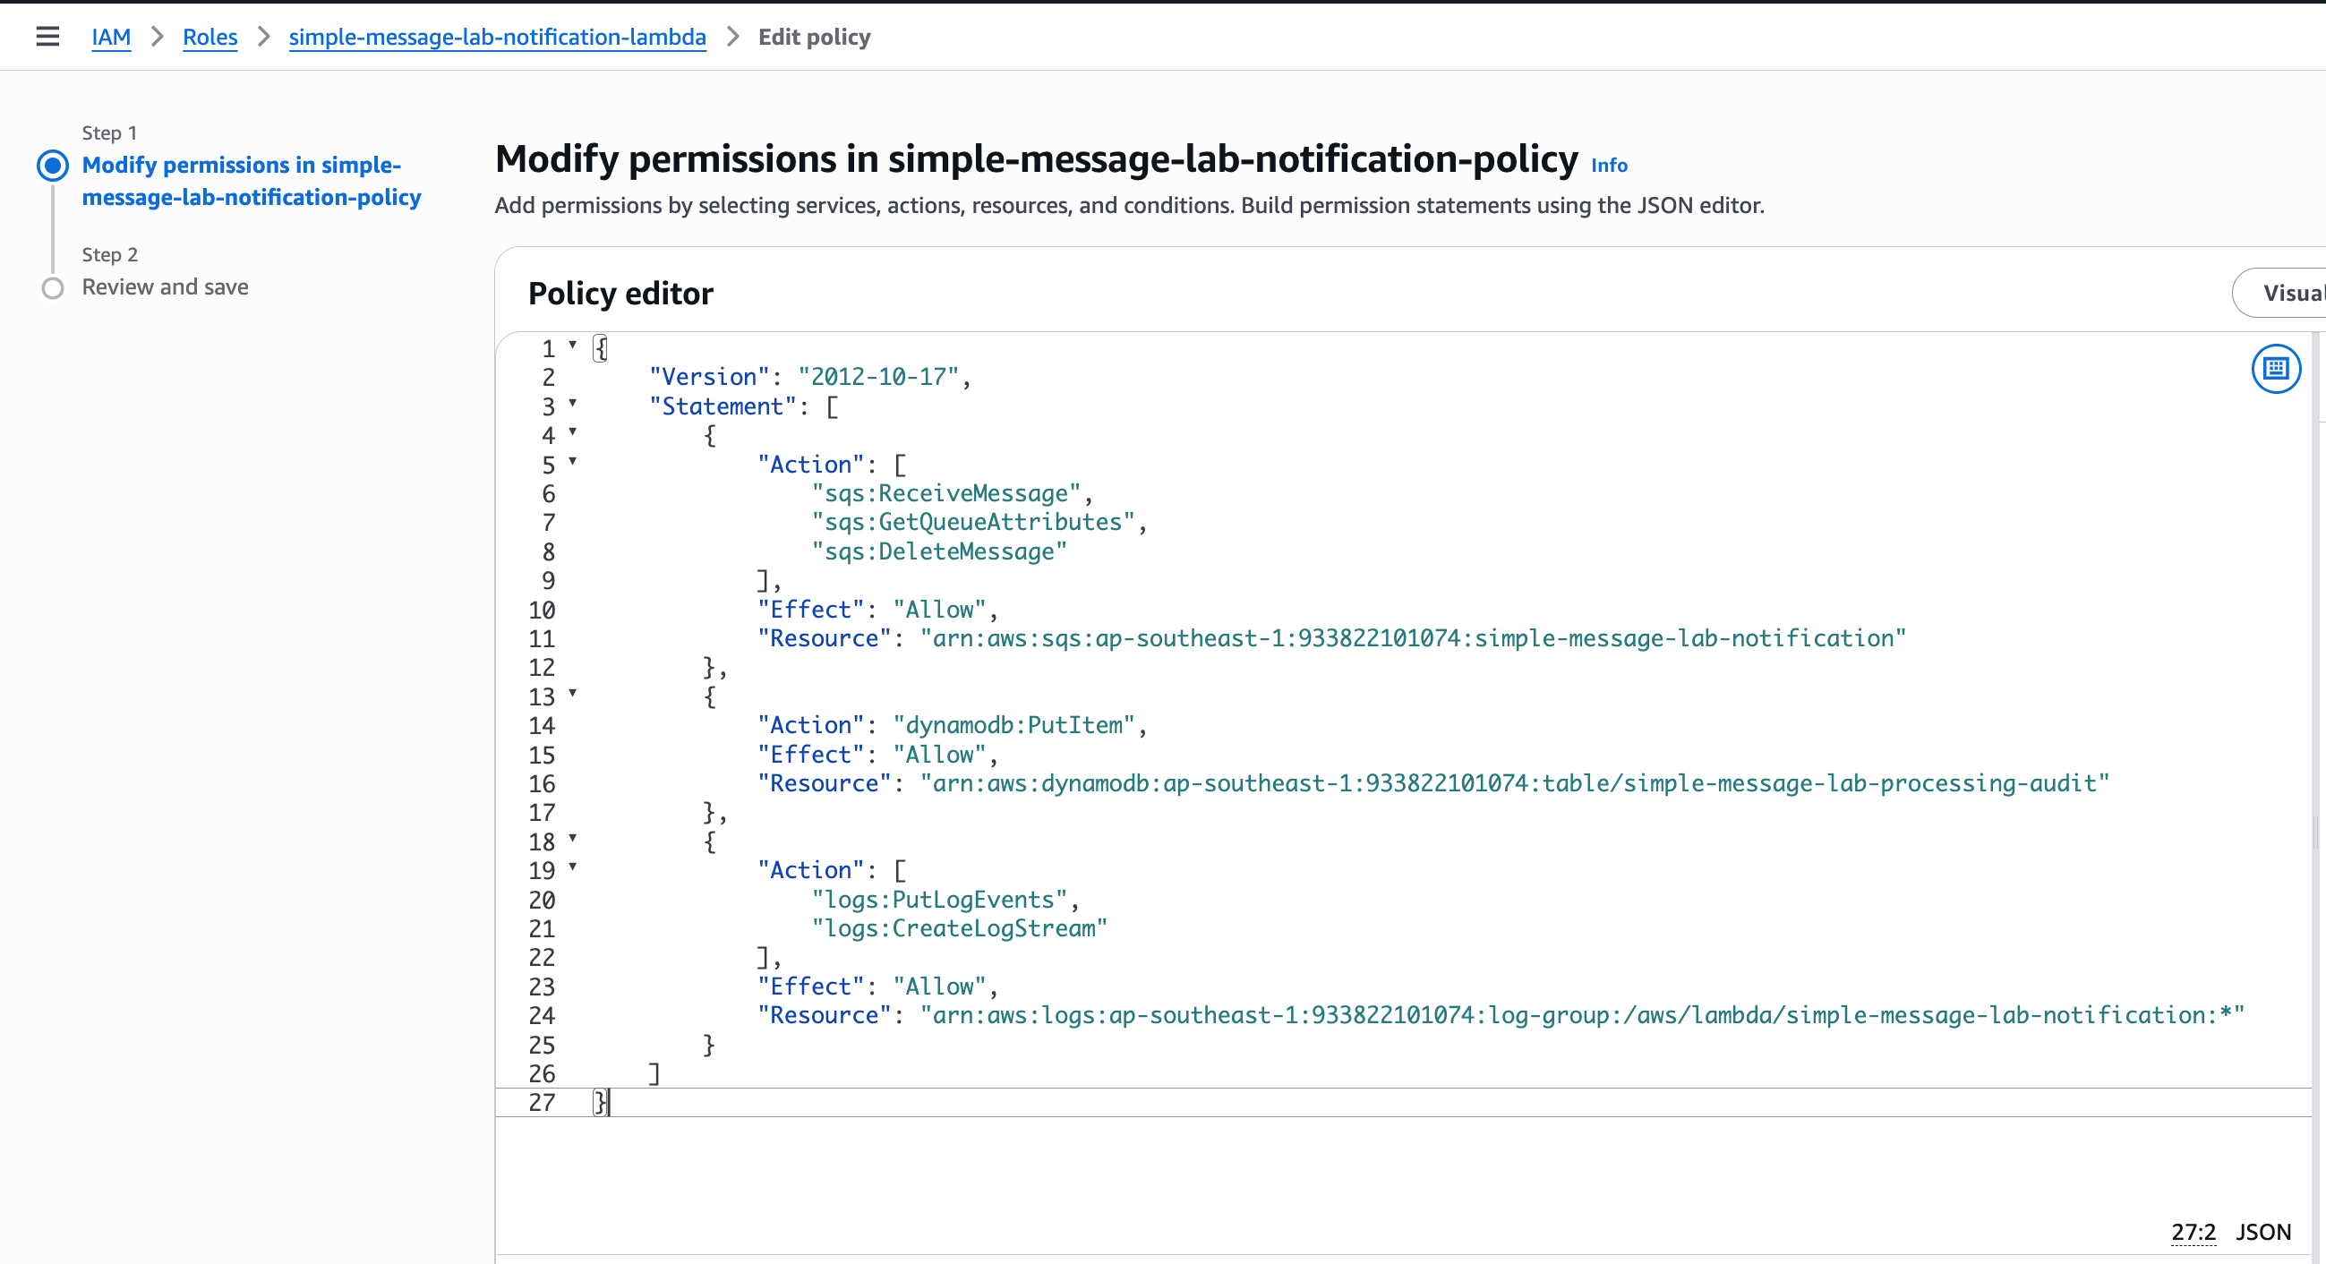Collapse first statement fold on line 4
Viewport: 2326px width, 1264px height.
(572, 432)
